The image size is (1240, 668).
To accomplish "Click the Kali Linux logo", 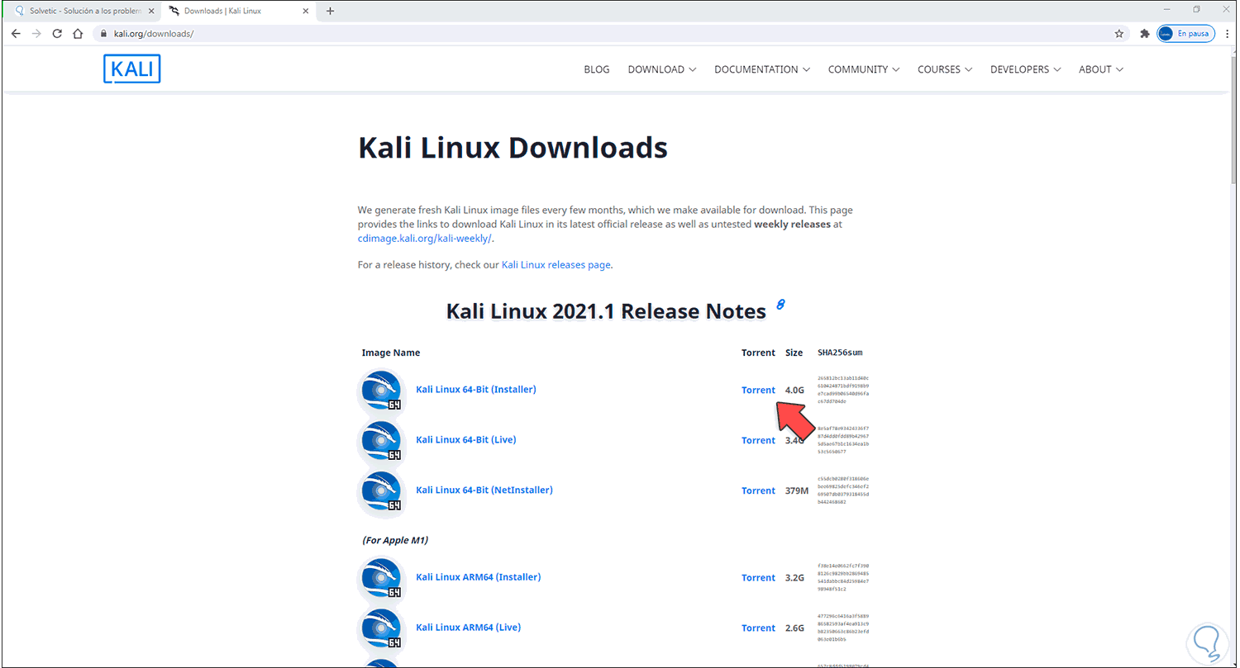I will (x=131, y=69).
